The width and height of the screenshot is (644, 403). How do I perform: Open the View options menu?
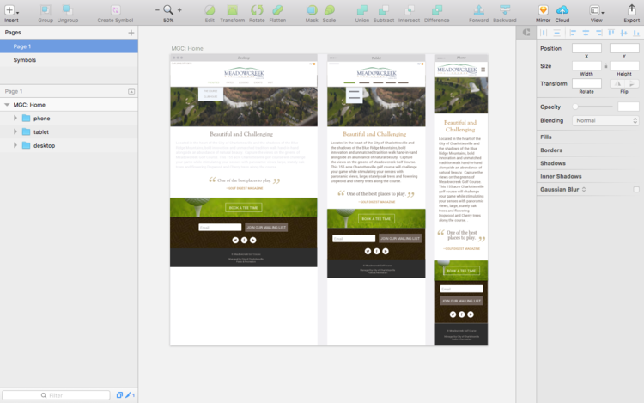tap(597, 13)
